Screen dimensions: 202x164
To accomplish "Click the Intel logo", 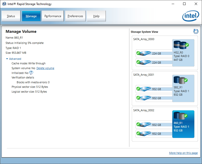I will tap(191, 16).
